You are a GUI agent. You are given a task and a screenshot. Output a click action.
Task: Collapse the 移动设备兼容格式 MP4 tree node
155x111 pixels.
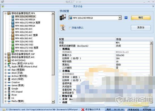tap(6, 13)
